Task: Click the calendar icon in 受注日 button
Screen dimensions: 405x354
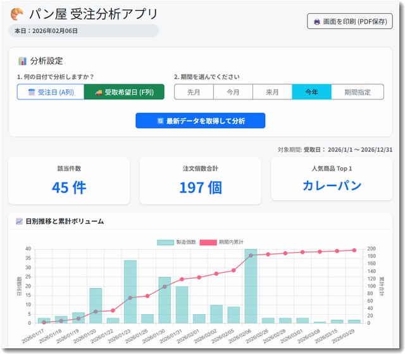Action: coord(32,92)
